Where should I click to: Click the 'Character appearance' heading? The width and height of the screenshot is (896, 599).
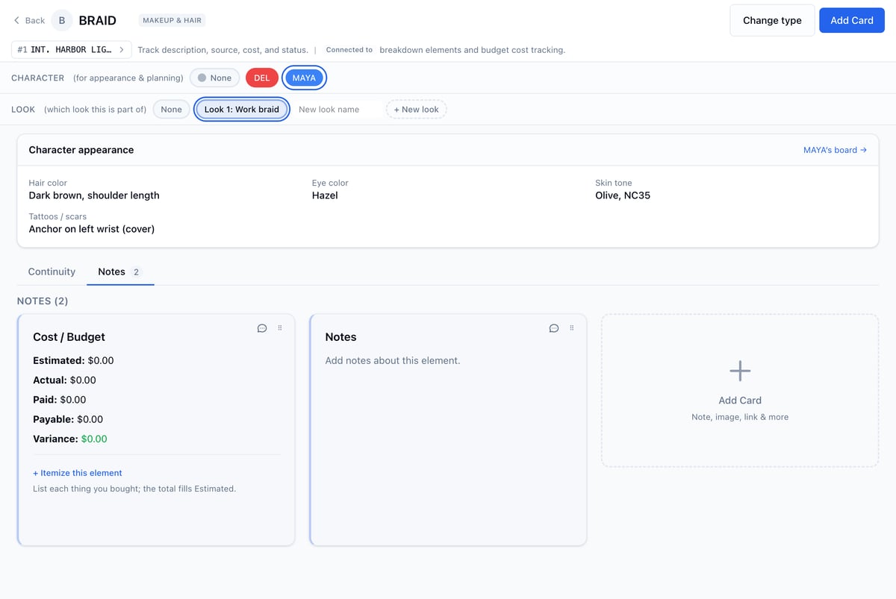pos(81,150)
